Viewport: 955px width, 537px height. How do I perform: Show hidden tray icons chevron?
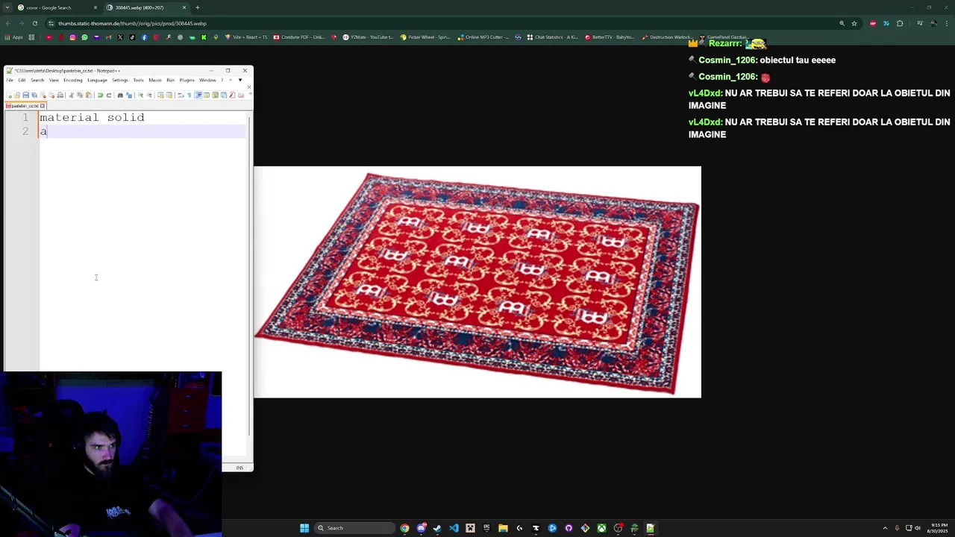[x=885, y=528]
